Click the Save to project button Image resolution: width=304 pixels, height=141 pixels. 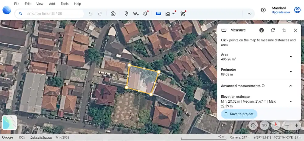[x=239, y=114]
